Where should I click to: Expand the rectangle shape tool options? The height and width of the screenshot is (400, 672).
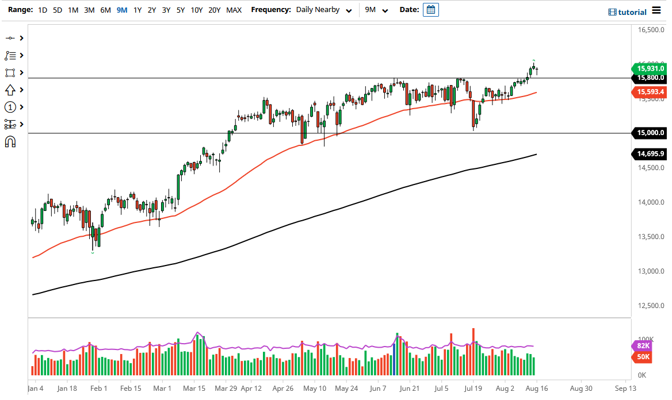coord(21,73)
